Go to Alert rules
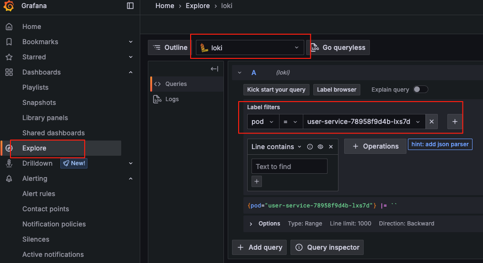Image resolution: width=483 pixels, height=263 pixels. (39, 194)
